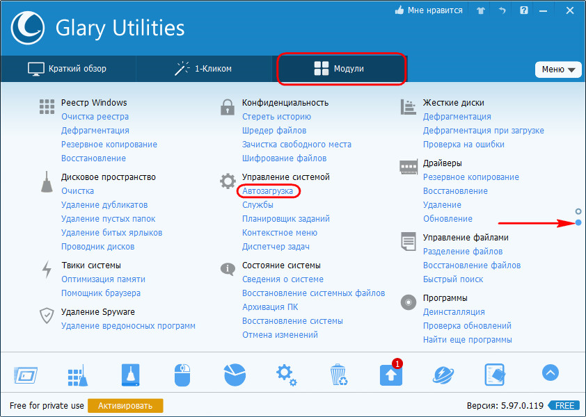This screenshot has height=417, width=586.
Task: Open Деинсталляция link
Action: [454, 312]
